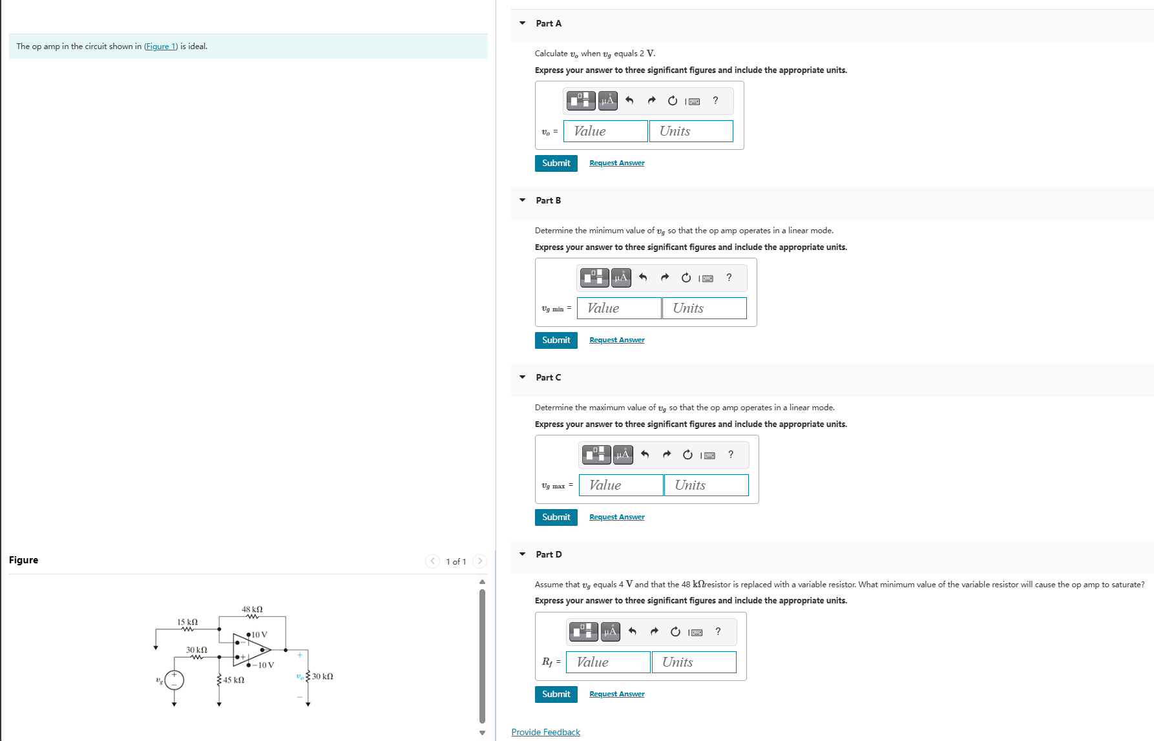Open help question mark in Part A

[715, 100]
